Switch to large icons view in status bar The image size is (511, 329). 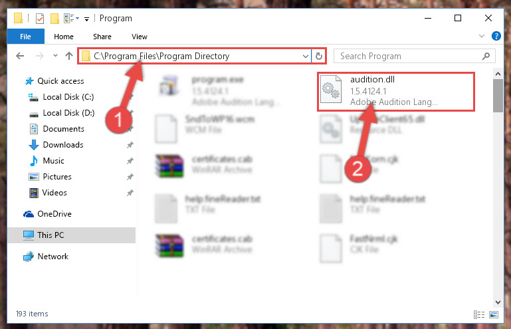[494, 314]
